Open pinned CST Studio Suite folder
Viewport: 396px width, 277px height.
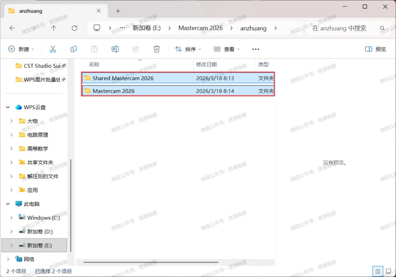40,66
